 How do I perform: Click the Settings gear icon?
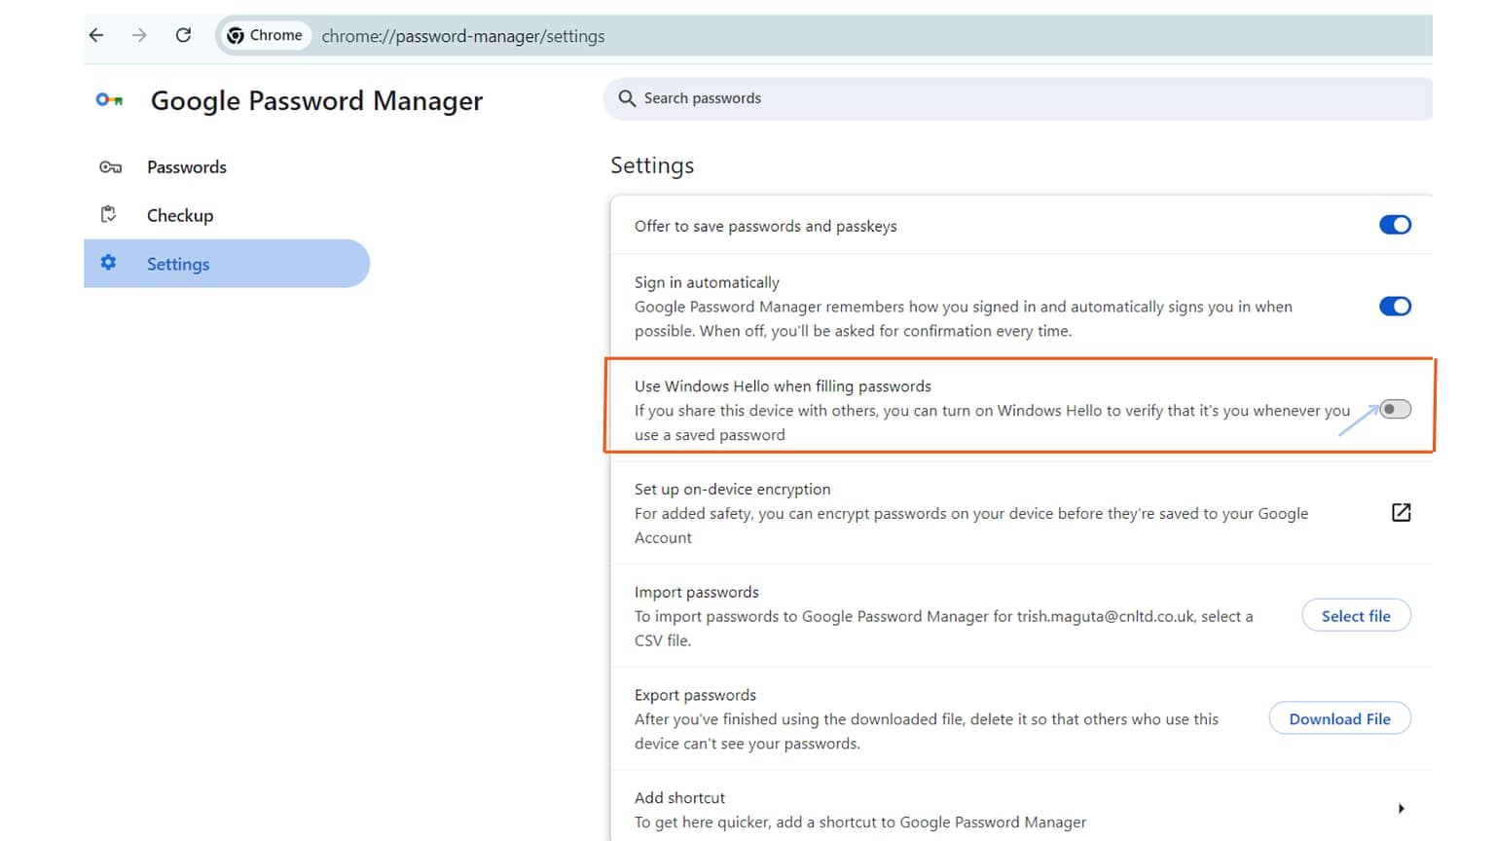coord(108,263)
